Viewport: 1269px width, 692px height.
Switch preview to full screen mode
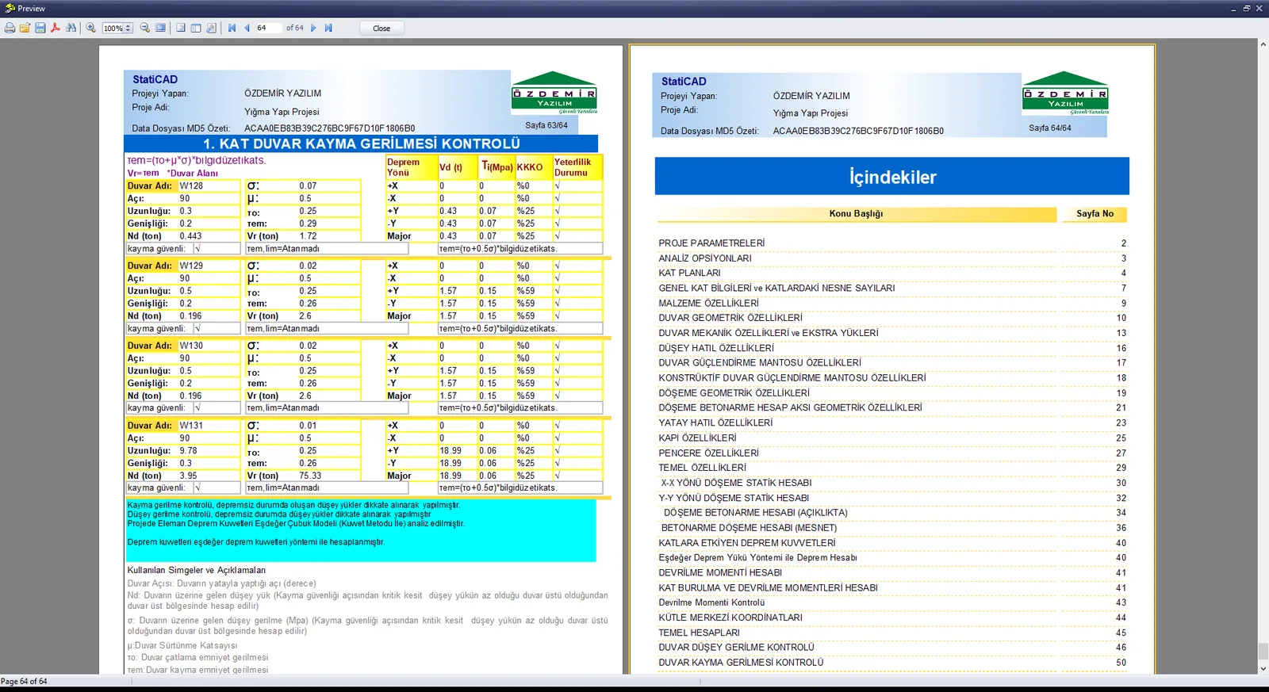(160, 28)
